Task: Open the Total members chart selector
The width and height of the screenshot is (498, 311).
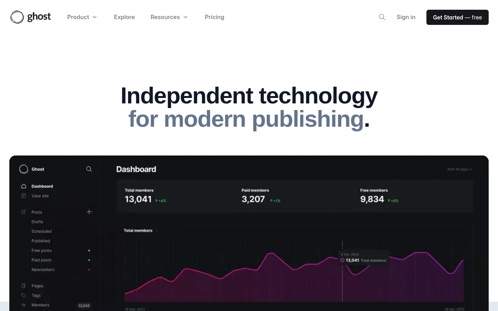Action: point(141,231)
